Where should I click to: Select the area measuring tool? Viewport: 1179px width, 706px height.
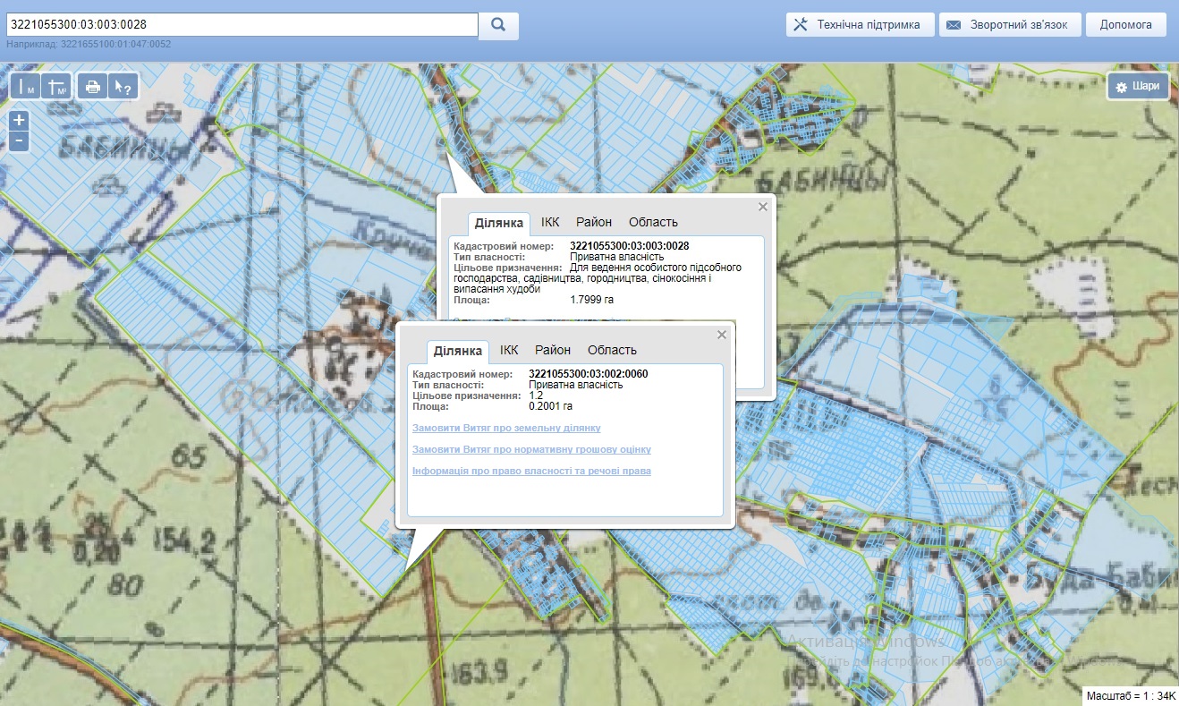57,87
